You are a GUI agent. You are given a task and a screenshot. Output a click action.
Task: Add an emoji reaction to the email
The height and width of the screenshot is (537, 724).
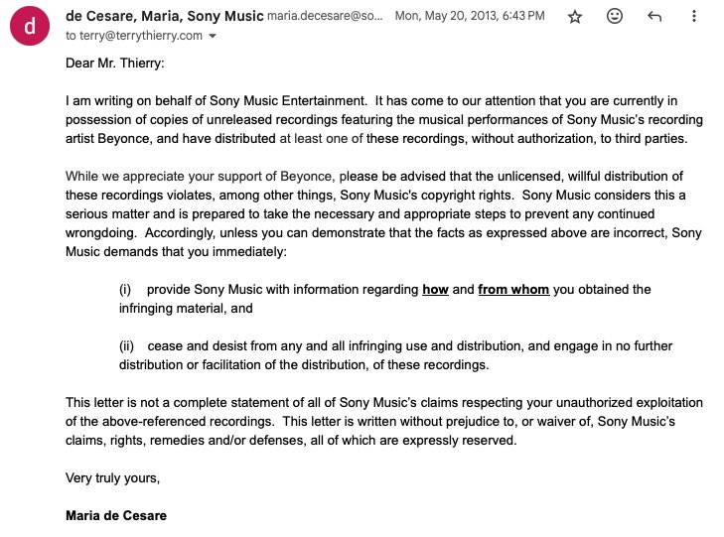tap(615, 16)
